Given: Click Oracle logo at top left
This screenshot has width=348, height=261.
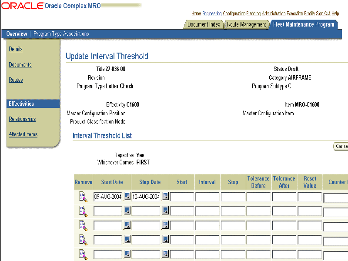Looking at the screenshot, I should click(x=23, y=6).
